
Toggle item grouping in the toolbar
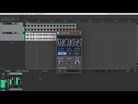tap(4, 20)
